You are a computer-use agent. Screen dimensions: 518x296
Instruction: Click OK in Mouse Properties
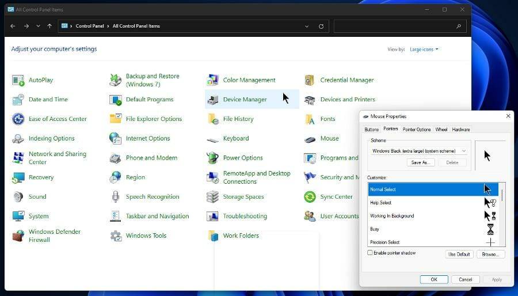pyautogui.click(x=433, y=279)
